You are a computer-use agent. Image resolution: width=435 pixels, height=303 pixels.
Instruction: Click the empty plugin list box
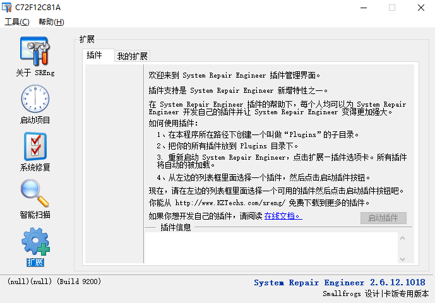click(114, 163)
